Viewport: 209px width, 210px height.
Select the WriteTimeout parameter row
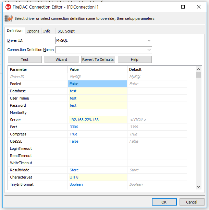97,163
